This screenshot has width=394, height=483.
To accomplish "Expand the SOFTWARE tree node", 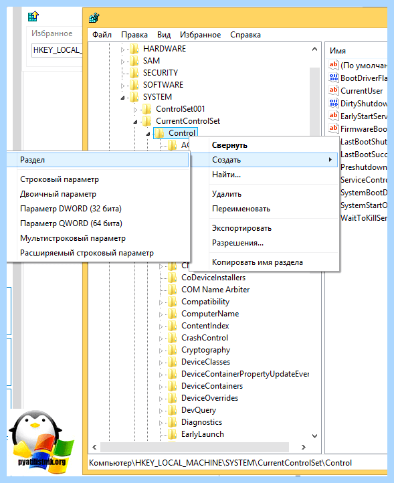I will click(122, 86).
